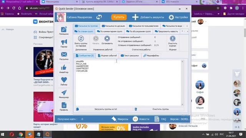Click the VK logo in page header
Viewport: 246px width, 138px height.
[35, 21]
